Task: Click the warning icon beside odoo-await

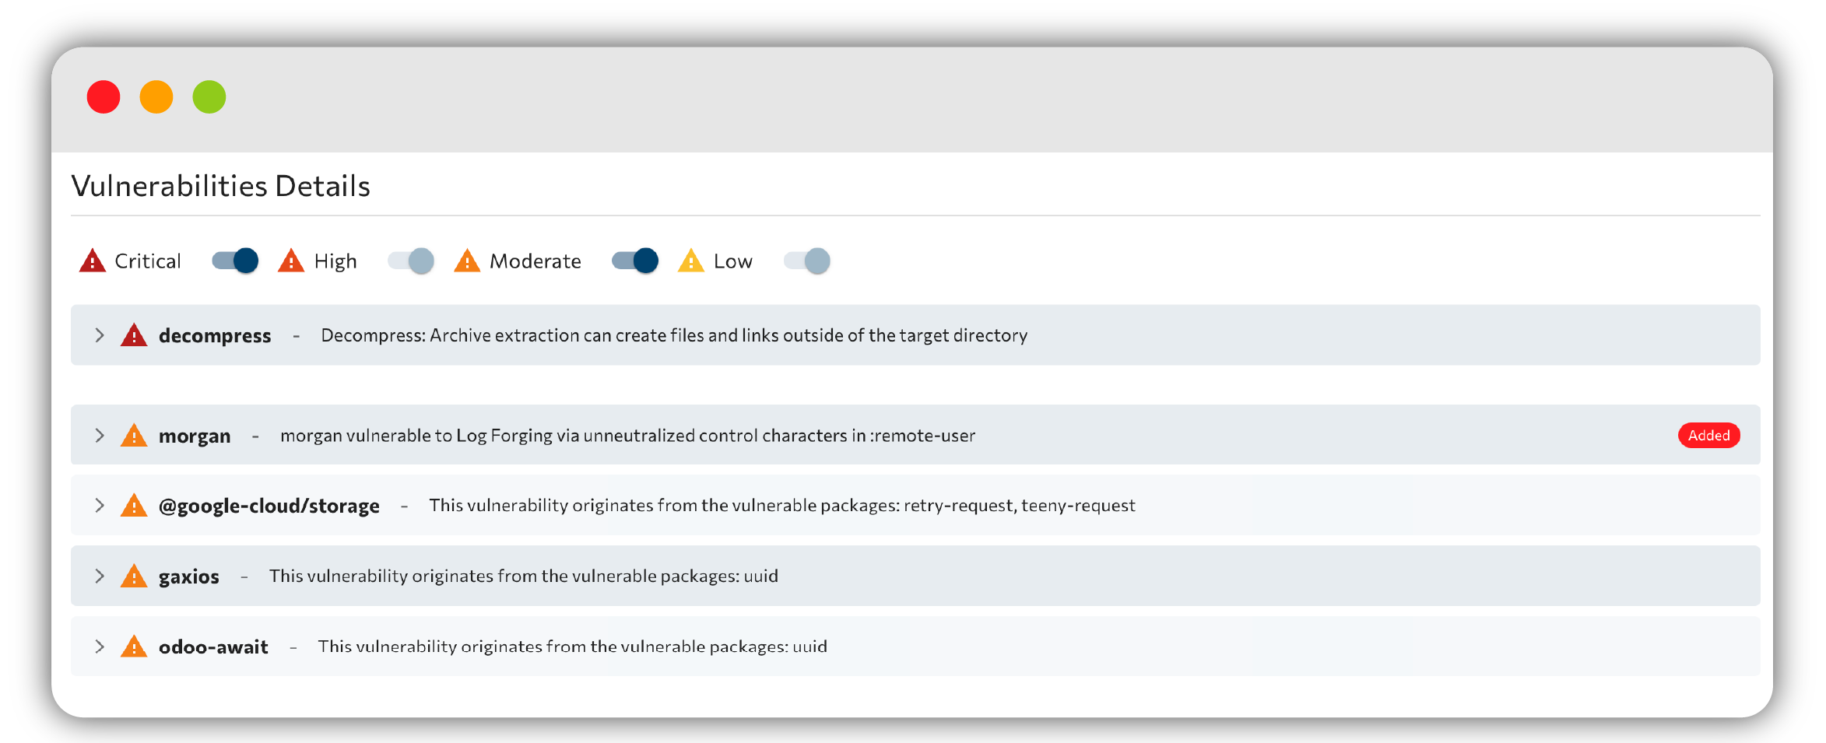Action: click(x=134, y=647)
